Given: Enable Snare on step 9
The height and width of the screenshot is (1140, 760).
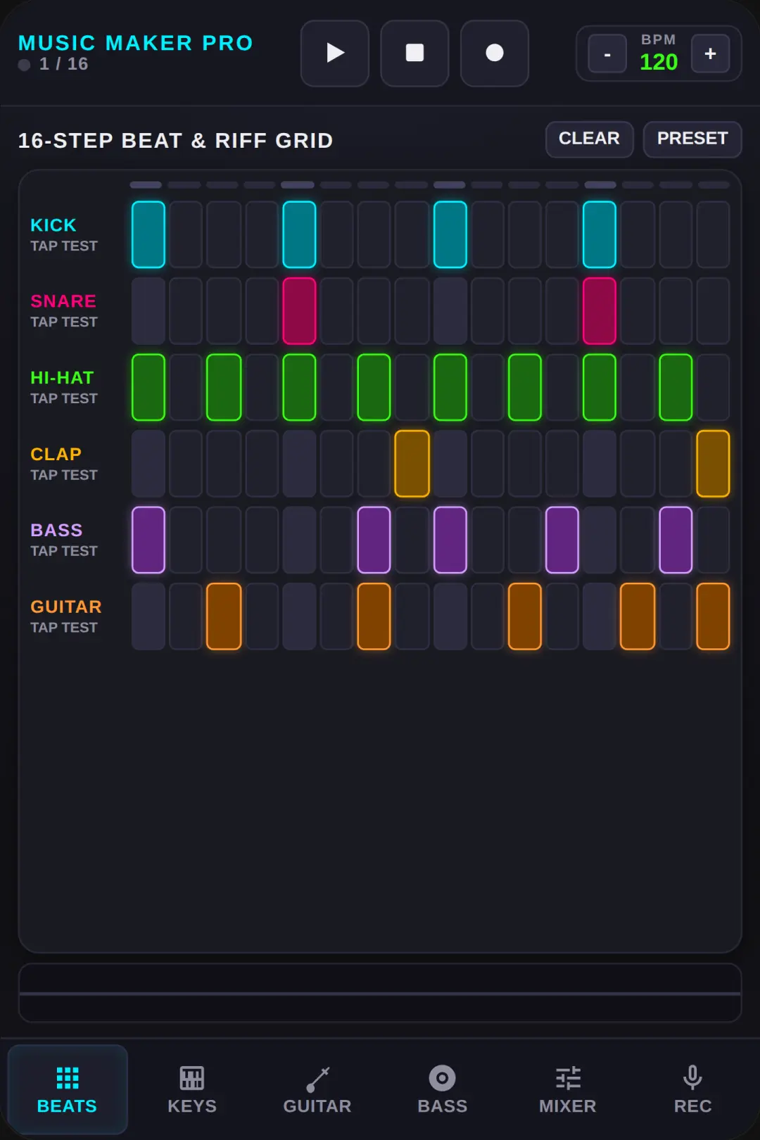Looking at the screenshot, I should point(450,311).
